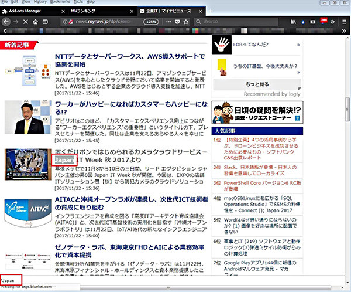Toggle the sidebar icon in toolbar
This screenshot has width=351, height=292.
(x=45, y=22)
